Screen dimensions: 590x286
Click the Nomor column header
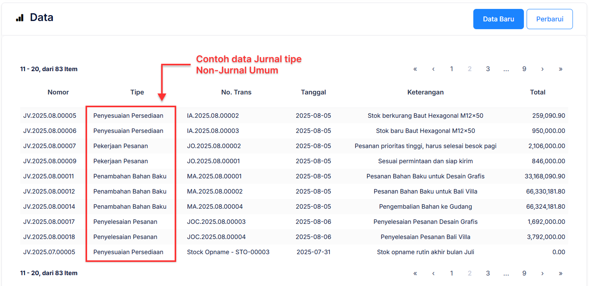58,92
